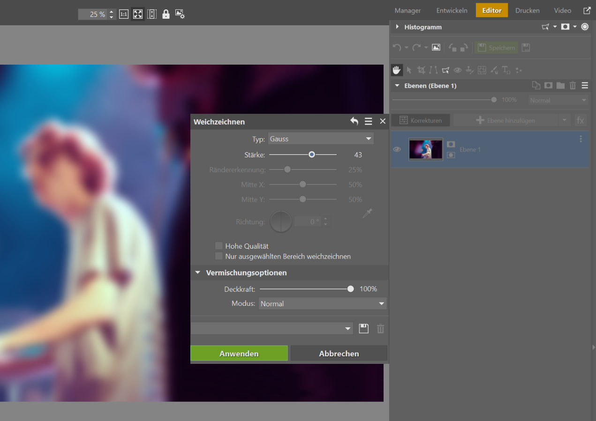The image size is (596, 421).
Task: Open the Weichzeichnen dialog hamburger menu
Action: [x=368, y=121]
